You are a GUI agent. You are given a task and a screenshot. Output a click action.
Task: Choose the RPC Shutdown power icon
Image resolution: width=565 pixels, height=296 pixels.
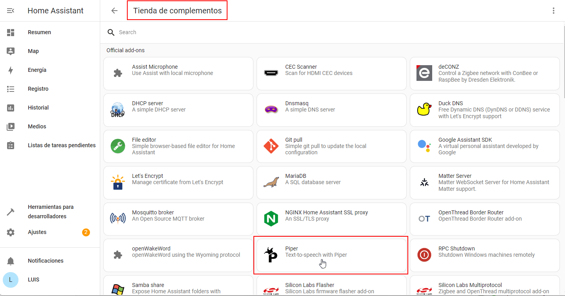424,255
